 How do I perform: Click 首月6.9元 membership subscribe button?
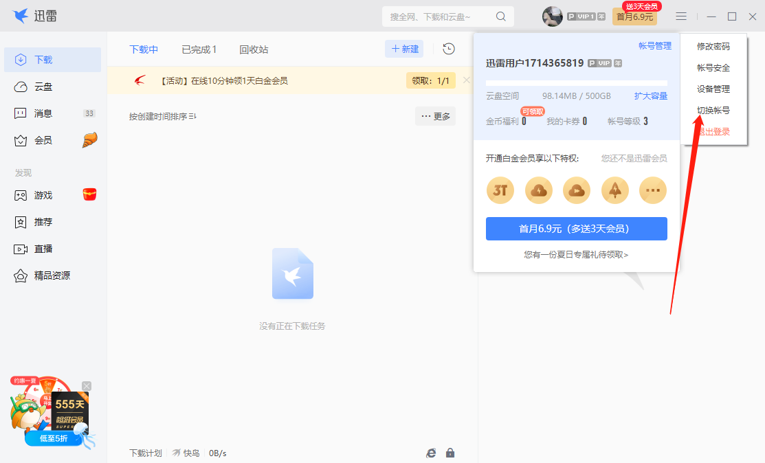point(576,229)
